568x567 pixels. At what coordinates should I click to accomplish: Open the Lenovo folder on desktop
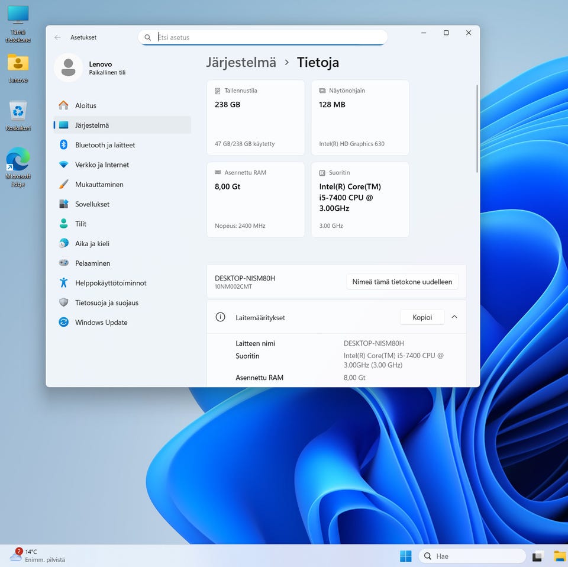(x=18, y=69)
